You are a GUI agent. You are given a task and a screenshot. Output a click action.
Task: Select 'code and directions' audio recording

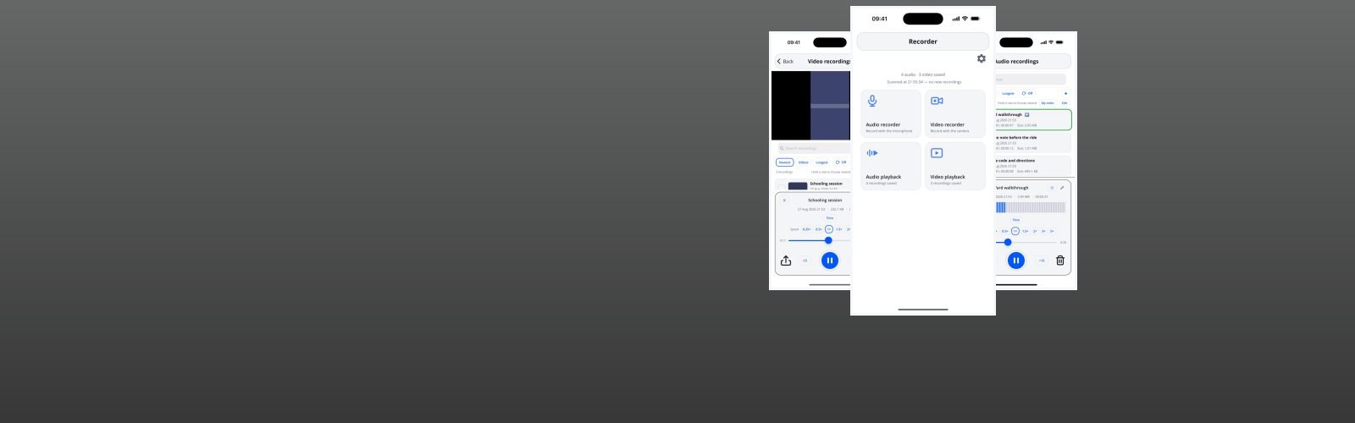[x=1033, y=165]
